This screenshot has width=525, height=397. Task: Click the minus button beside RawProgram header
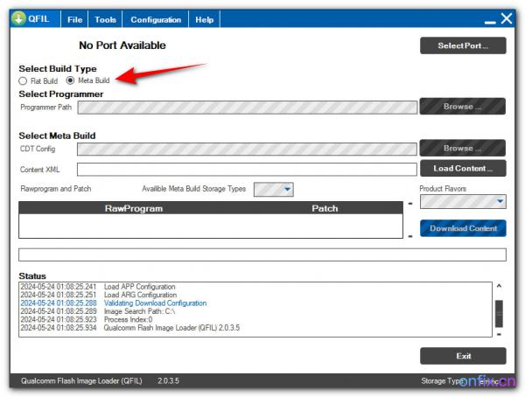tap(410, 204)
